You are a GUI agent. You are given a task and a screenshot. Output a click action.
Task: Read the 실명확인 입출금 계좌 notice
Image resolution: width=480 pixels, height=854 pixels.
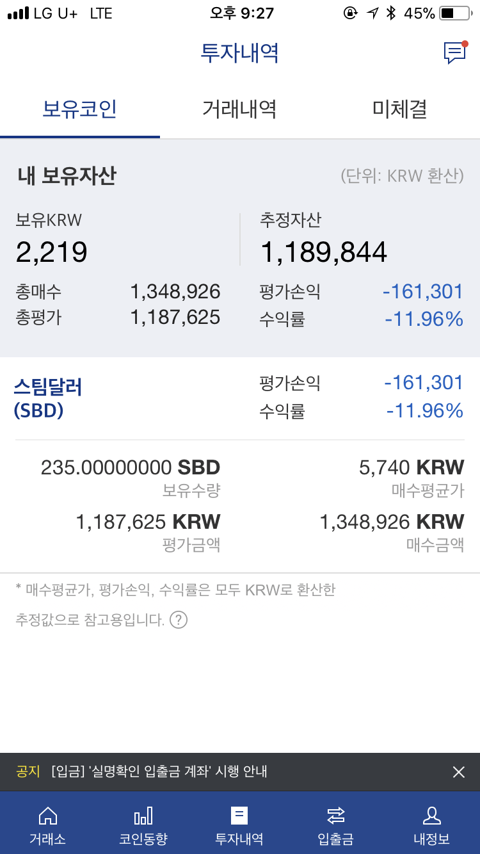159,772
